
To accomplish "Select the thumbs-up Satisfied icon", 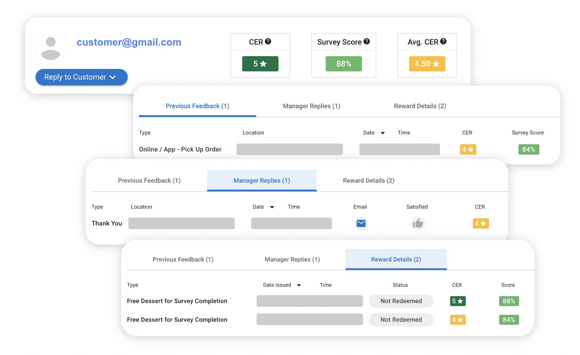I will [x=418, y=223].
